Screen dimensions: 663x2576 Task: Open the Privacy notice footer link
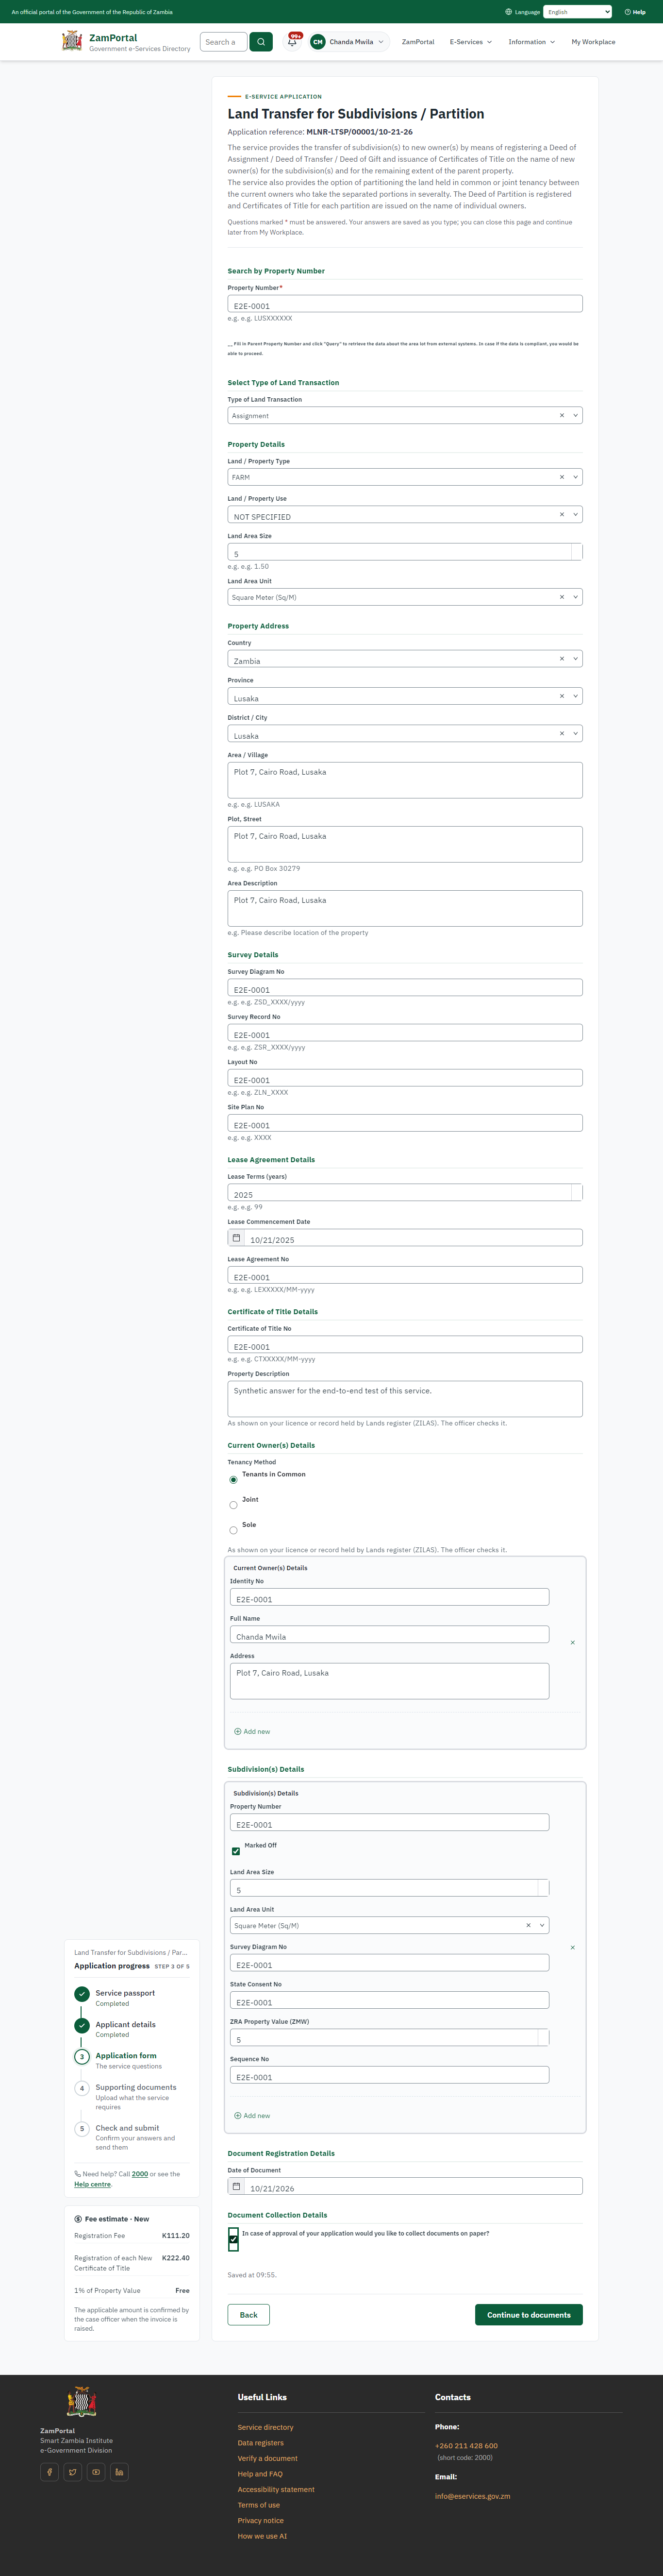click(260, 2520)
